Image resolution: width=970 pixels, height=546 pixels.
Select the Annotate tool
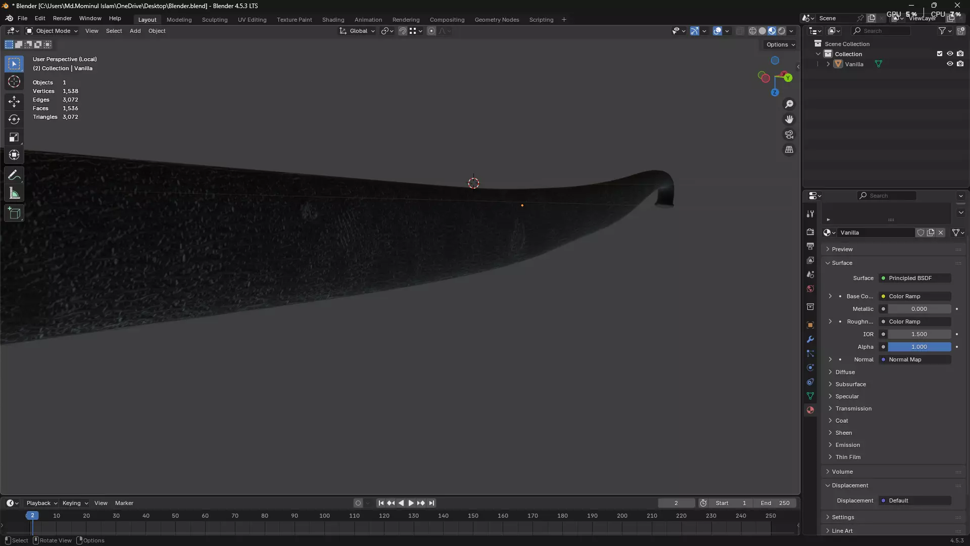(14, 175)
